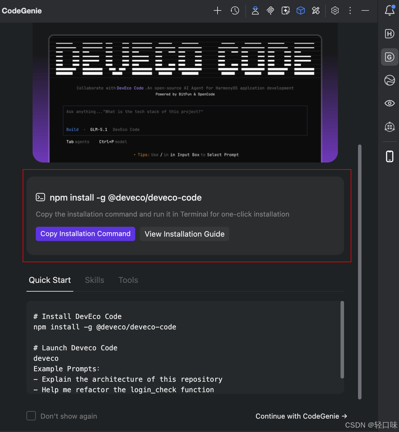The image size is (399, 432).
Task: Click the 'Copy the installation command' description text
Action: pos(163,214)
